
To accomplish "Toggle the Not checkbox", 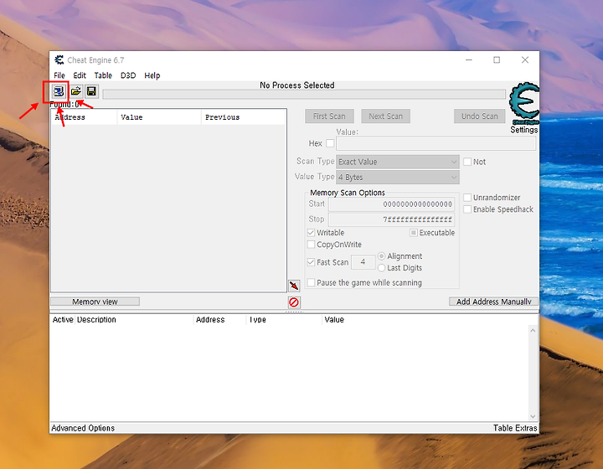I will tap(467, 162).
